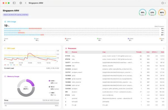Screen dimensions: 168x110
Task: Click the red System legend swatch
Action: (x=66, y=39)
